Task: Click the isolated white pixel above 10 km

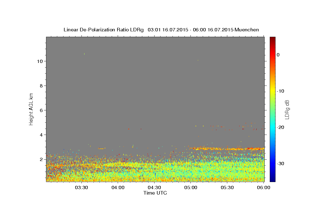Action: tap(84, 54)
